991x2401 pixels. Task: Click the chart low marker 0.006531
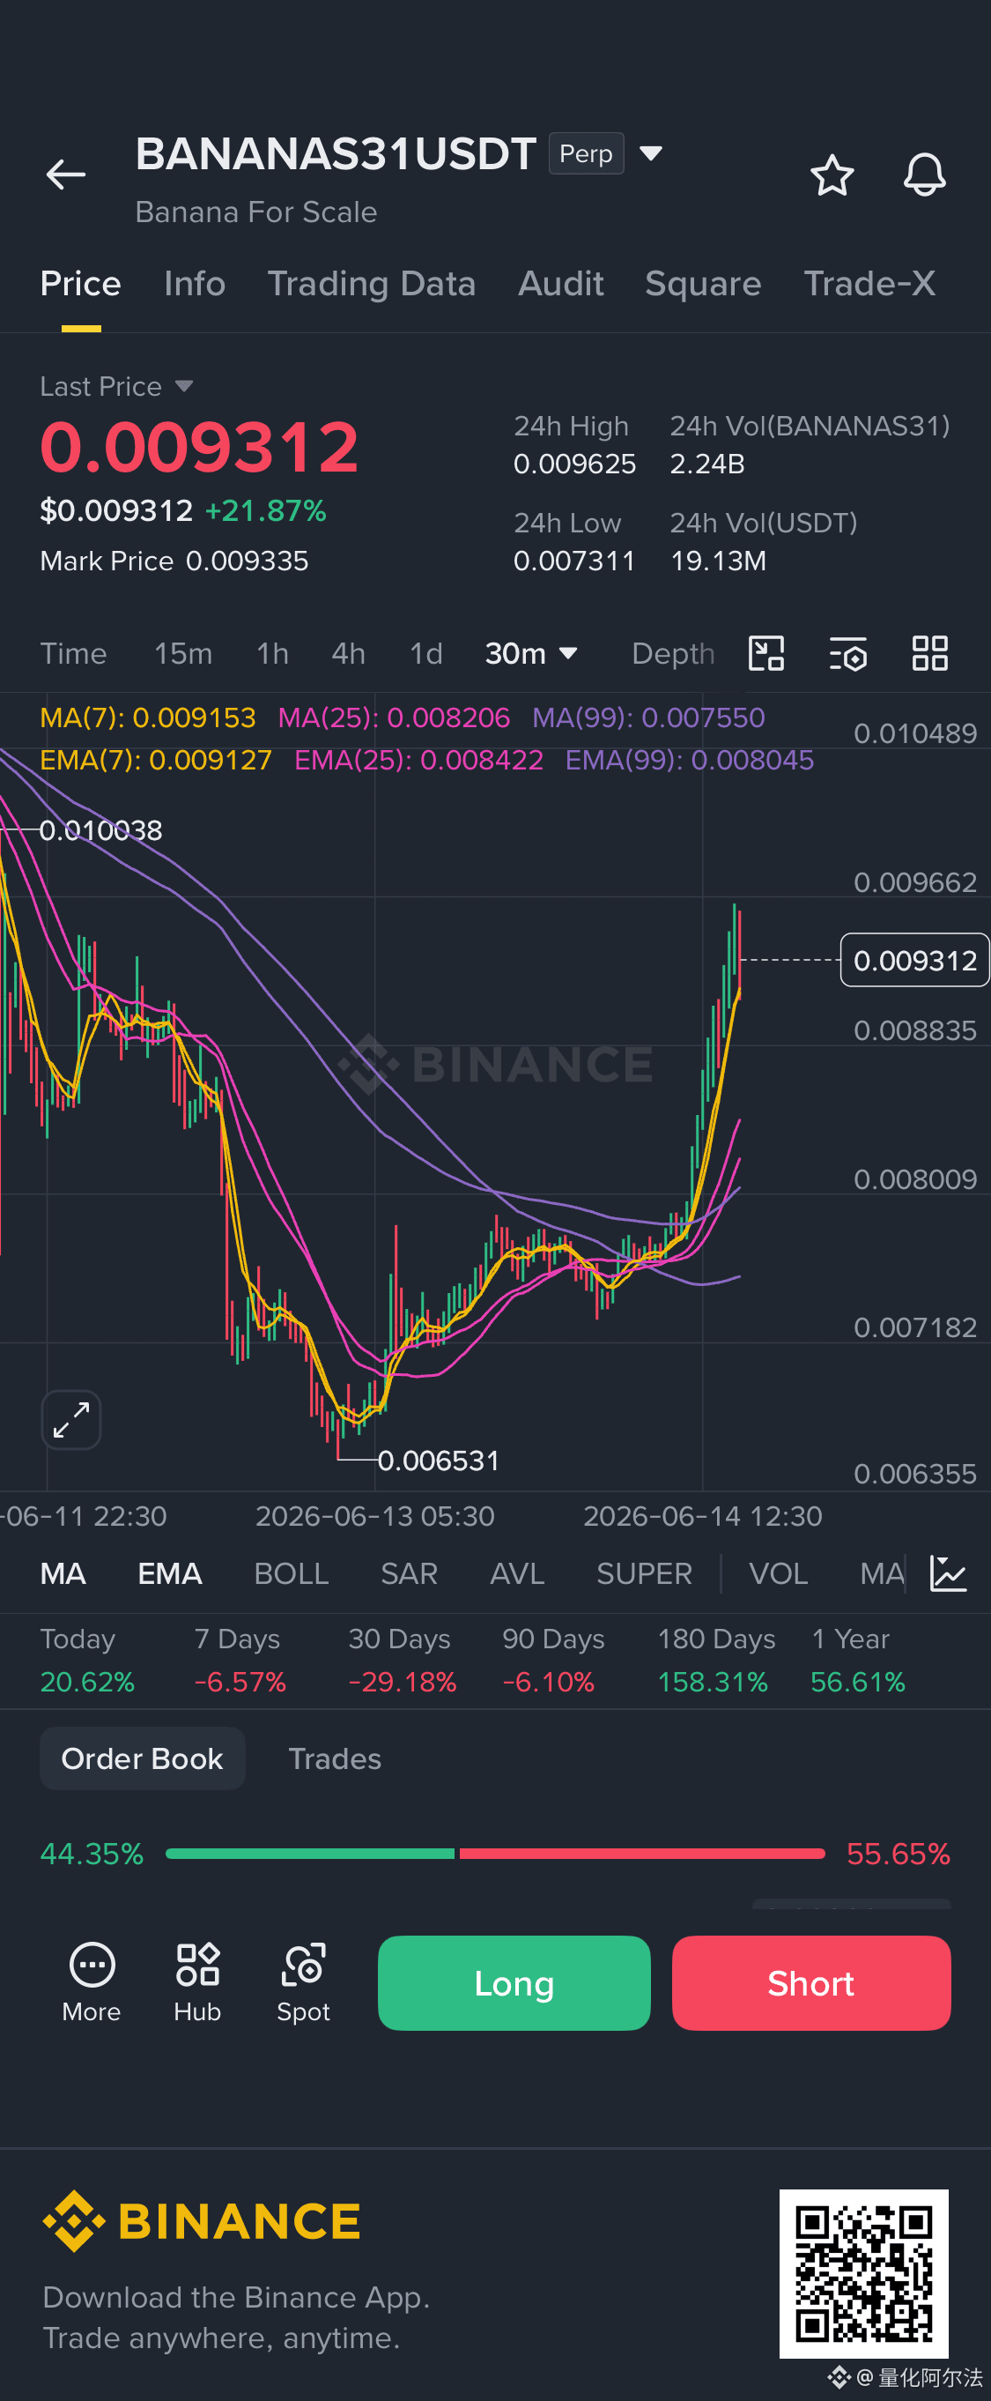pos(438,1460)
